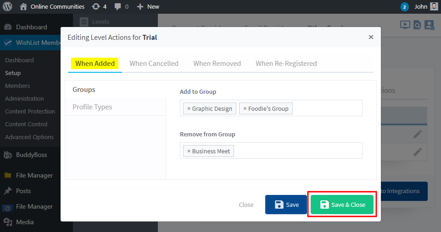Click the WordPress logo icon
Viewport: 441px width, 232px height.
8,6
